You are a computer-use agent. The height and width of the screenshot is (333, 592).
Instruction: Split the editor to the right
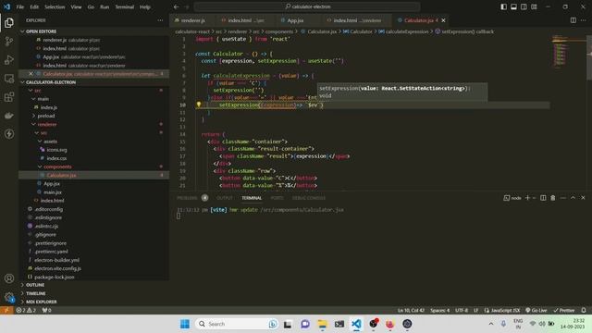(573, 20)
